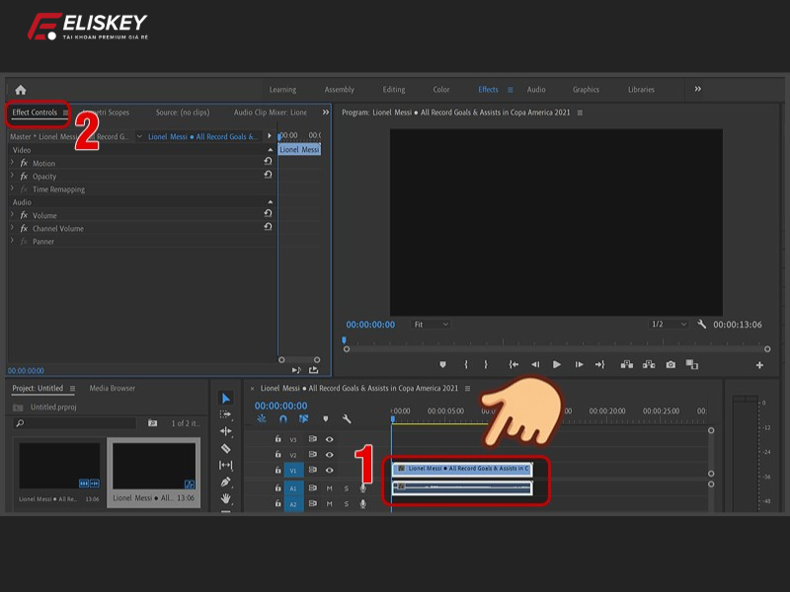Choose the Track Select Forward tool
The width and height of the screenshot is (790, 592).
tap(224, 413)
